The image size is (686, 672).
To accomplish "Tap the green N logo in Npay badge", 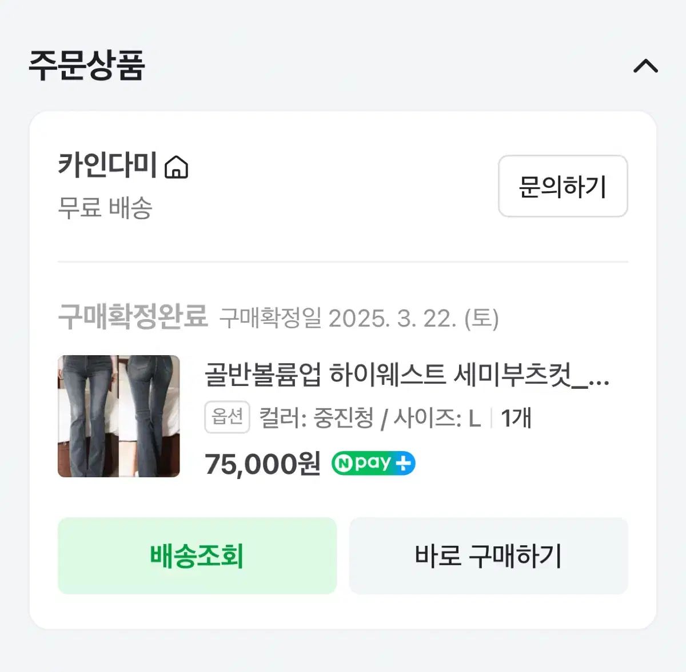I will click(x=343, y=464).
